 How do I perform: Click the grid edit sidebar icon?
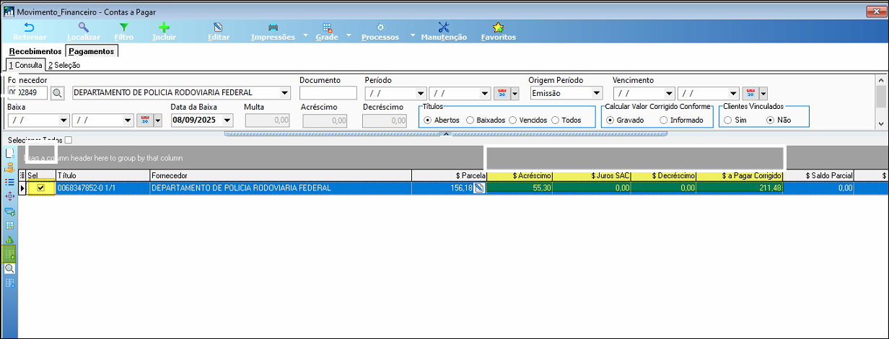tap(10, 225)
